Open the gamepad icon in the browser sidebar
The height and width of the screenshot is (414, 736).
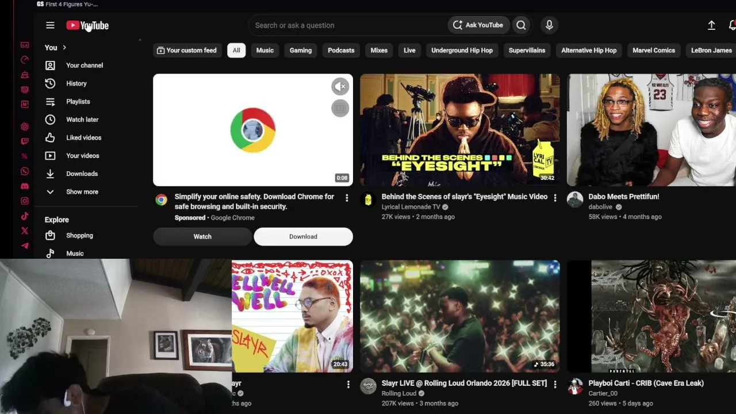[25, 45]
